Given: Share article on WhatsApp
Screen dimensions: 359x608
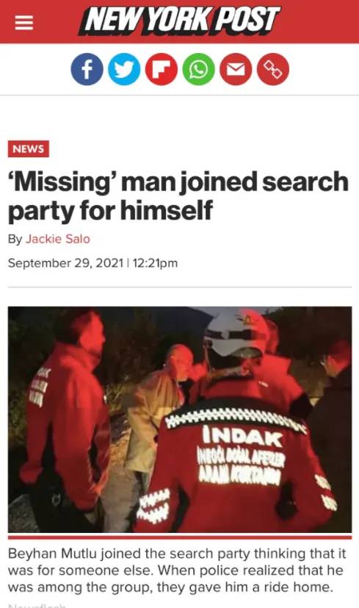Looking at the screenshot, I should coord(198,69).
